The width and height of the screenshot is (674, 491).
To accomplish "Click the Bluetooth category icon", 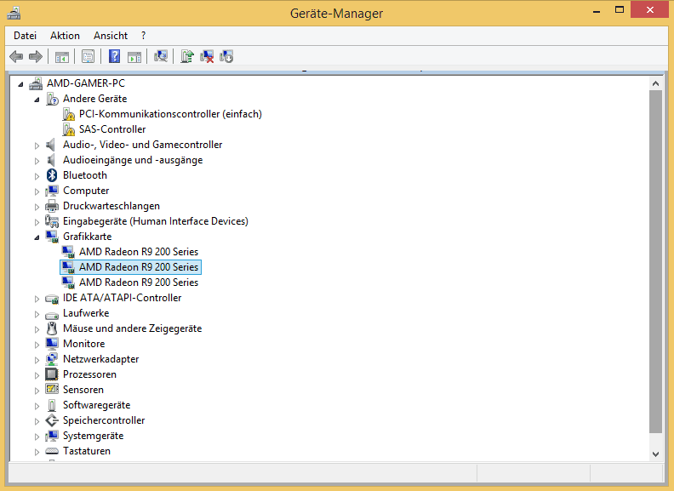I will point(52,175).
